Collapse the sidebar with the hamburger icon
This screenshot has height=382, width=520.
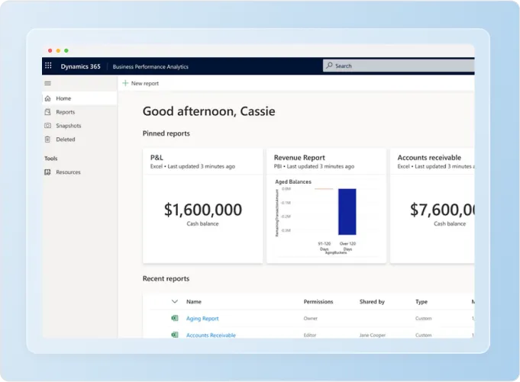point(48,83)
